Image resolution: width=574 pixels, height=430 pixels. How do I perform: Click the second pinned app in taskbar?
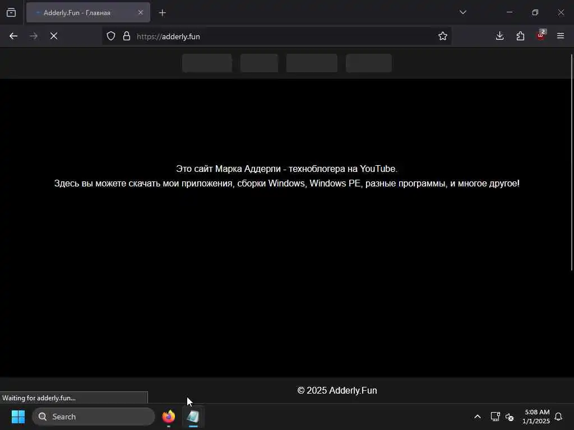tap(193, 417)
